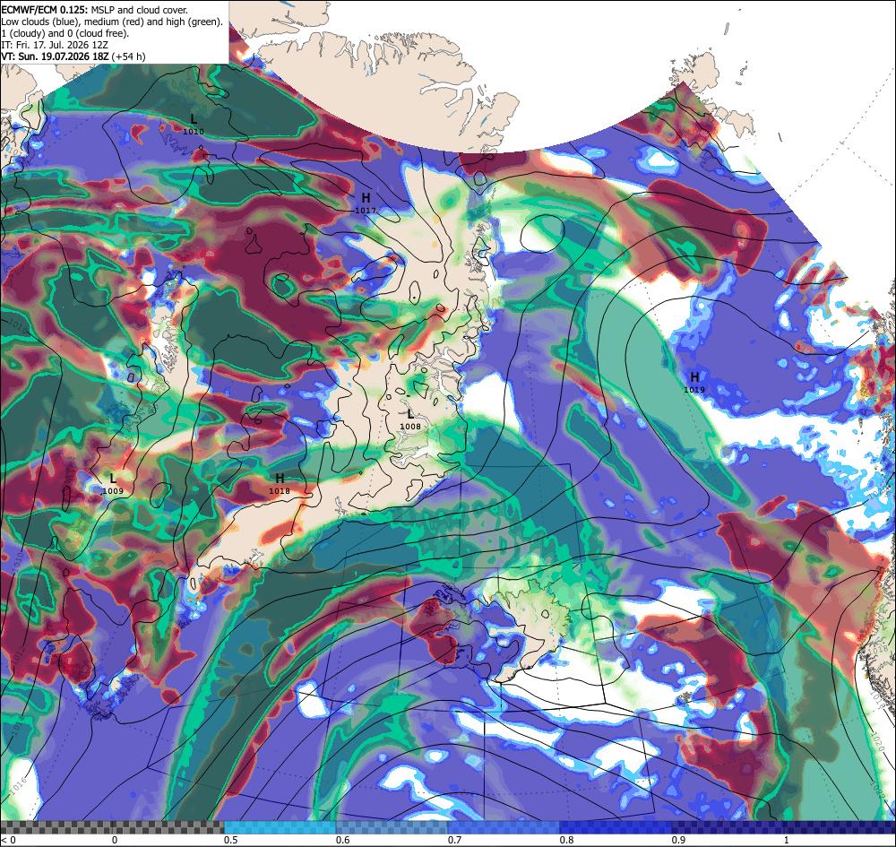Pick the legend swatch between 0.7 and 0.8
The width and height of the screenshot is (896, 847).
pos(504,827)
